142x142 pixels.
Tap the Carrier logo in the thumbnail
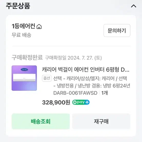(x=24, y=69)
